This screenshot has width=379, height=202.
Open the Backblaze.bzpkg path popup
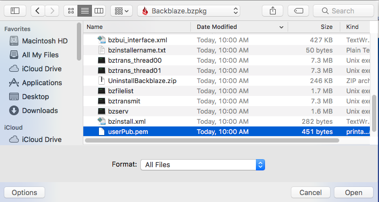pos(189,11)
